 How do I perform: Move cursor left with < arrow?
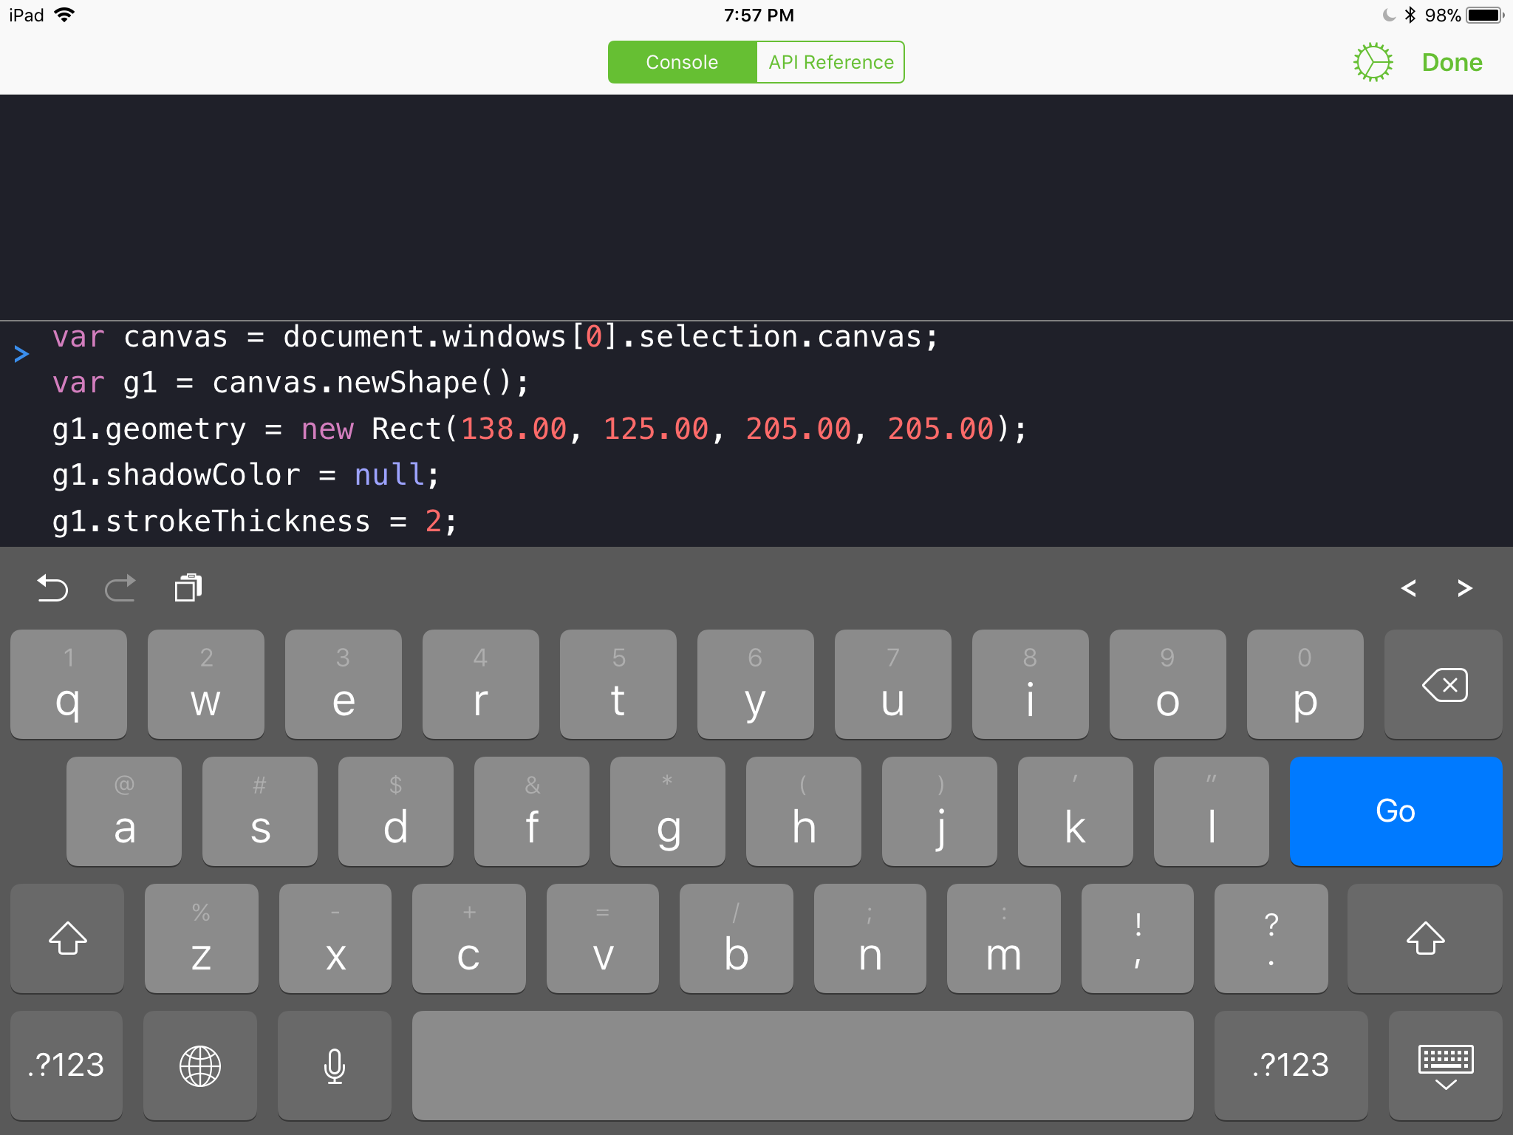pos(1408,588)
